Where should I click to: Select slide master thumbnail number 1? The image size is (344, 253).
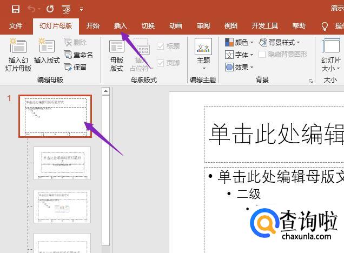[55, 116]
